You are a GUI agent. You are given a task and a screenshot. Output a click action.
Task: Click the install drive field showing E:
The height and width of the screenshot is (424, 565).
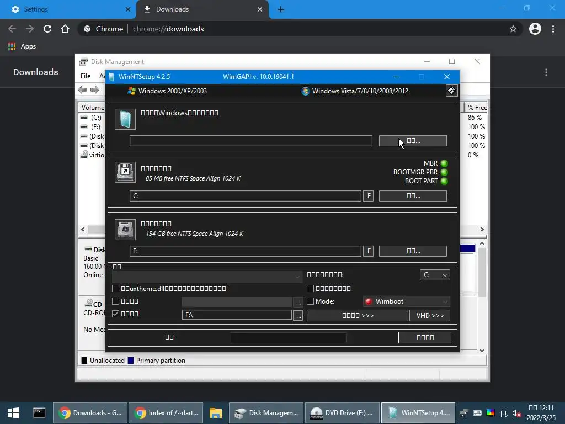246,251
